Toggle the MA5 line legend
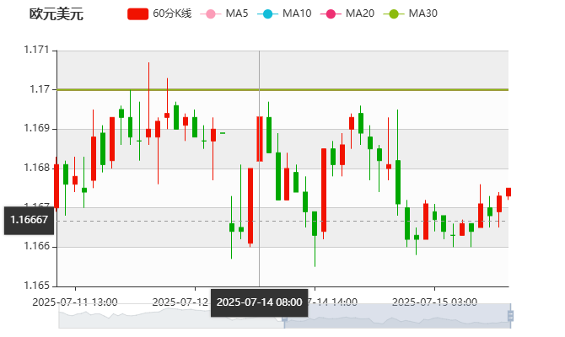The width and height of the screenshot is (565, 337). point(224,13)
